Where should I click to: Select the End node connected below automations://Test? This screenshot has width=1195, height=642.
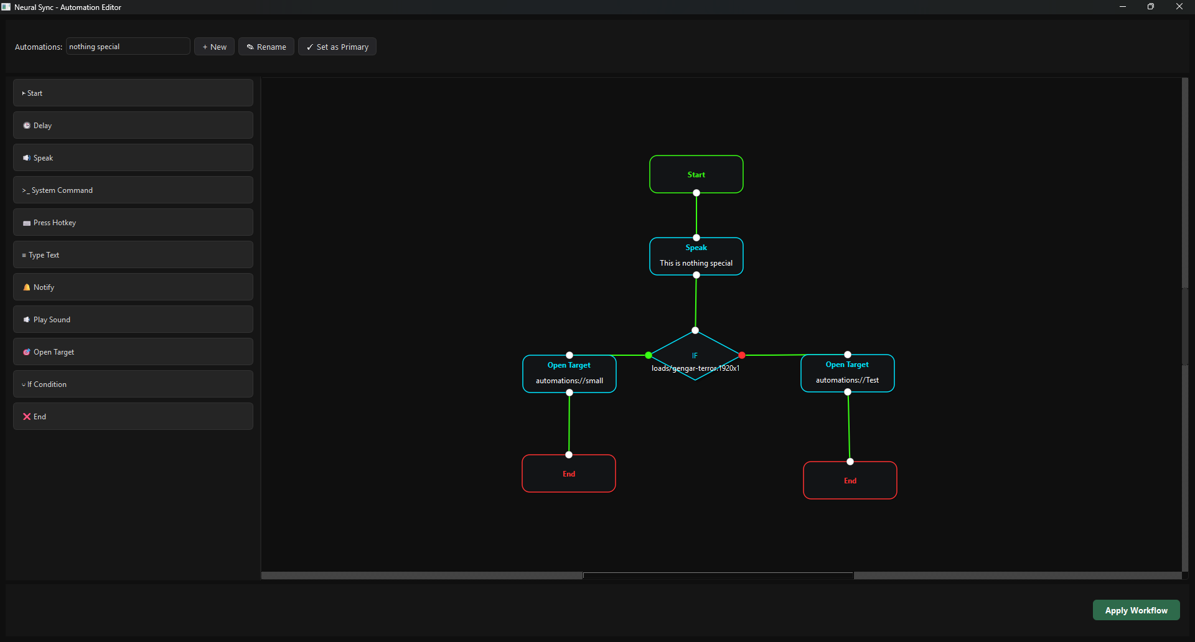850,480
